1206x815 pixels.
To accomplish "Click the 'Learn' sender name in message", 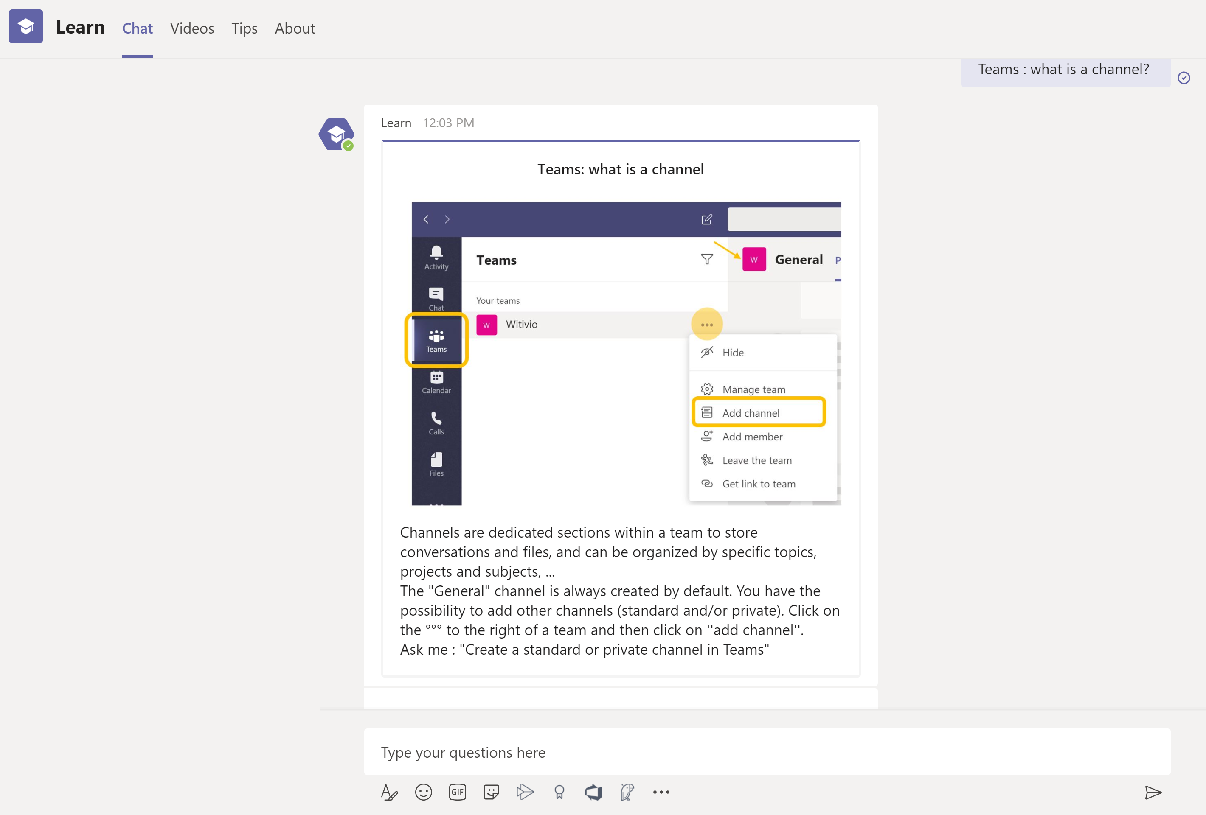I will 396,123.
